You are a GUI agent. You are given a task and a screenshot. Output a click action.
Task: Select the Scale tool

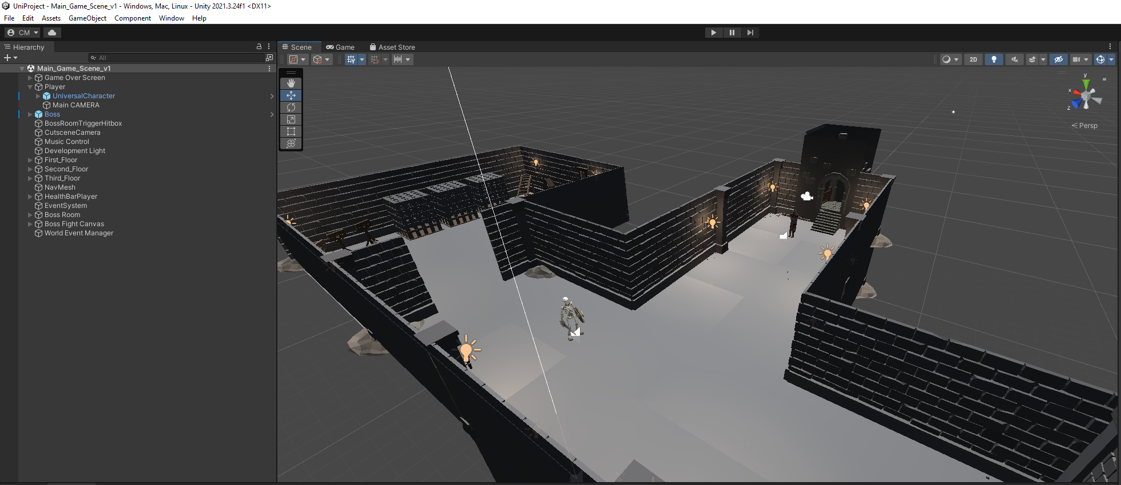click(291, 119)
